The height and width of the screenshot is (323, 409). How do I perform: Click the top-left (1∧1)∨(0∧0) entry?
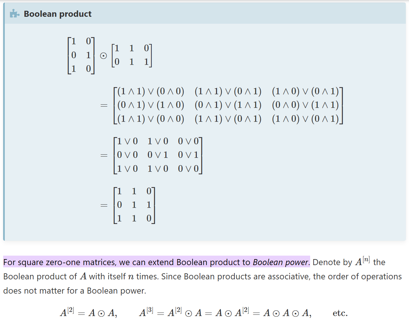151,91
